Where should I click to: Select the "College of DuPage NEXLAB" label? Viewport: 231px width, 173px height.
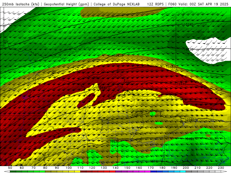(x=117, y=4)
